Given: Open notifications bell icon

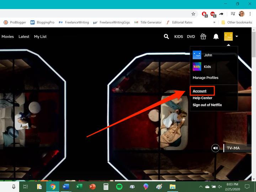Looking at the screenshot, I should 216,36.
